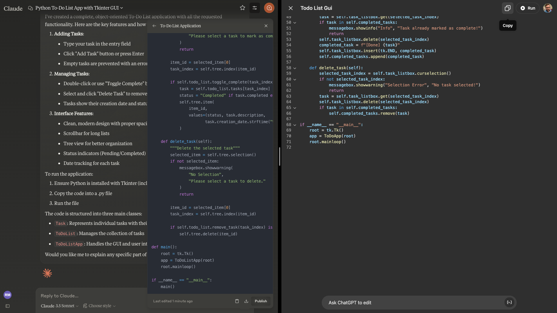This screenshot has height=313, width=557.
Task: Go back using artifact panel arrow
Action: (x=154, y=26)
